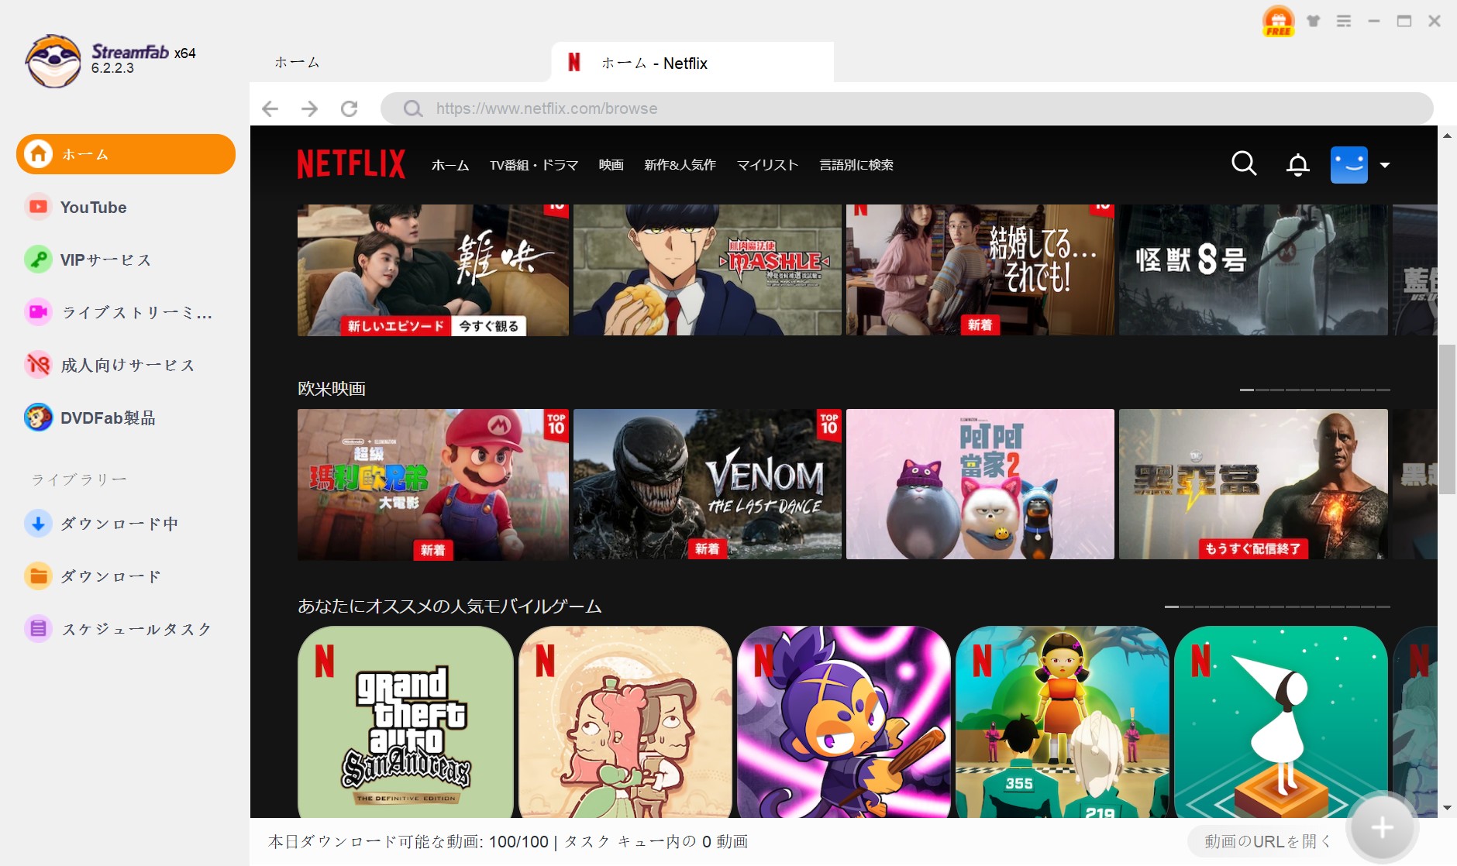Viewport: 1457px width, 866px height.
Task: Open the 怪獣8号 thumbnail
Action: click(1253, 270)
